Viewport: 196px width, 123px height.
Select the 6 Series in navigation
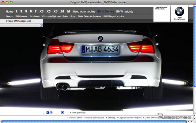(x=31, y=11)
